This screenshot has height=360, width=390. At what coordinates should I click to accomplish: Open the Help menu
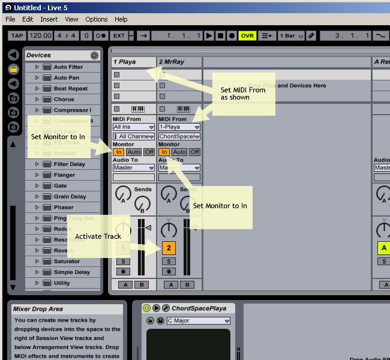[121, 19]
